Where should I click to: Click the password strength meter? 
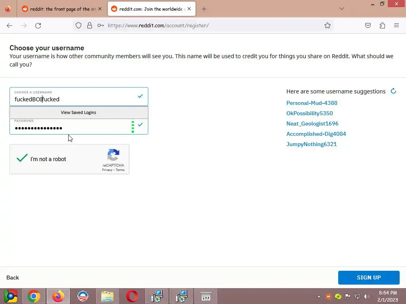pos(133,127)
